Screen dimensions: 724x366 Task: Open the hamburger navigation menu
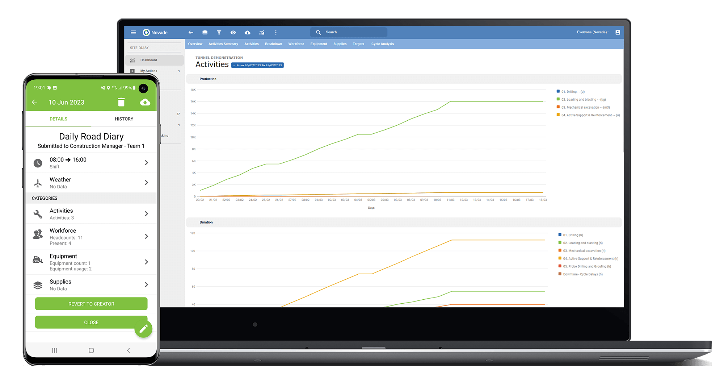coord(133,32)
